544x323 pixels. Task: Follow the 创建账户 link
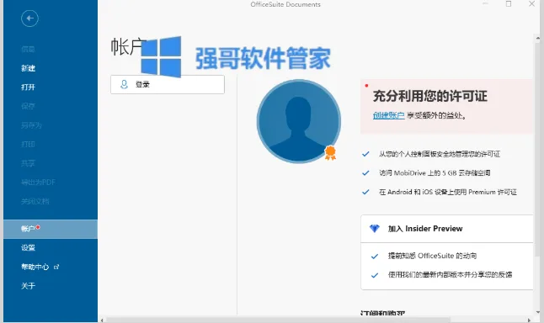pyautogui.click(x=388, y=115)
